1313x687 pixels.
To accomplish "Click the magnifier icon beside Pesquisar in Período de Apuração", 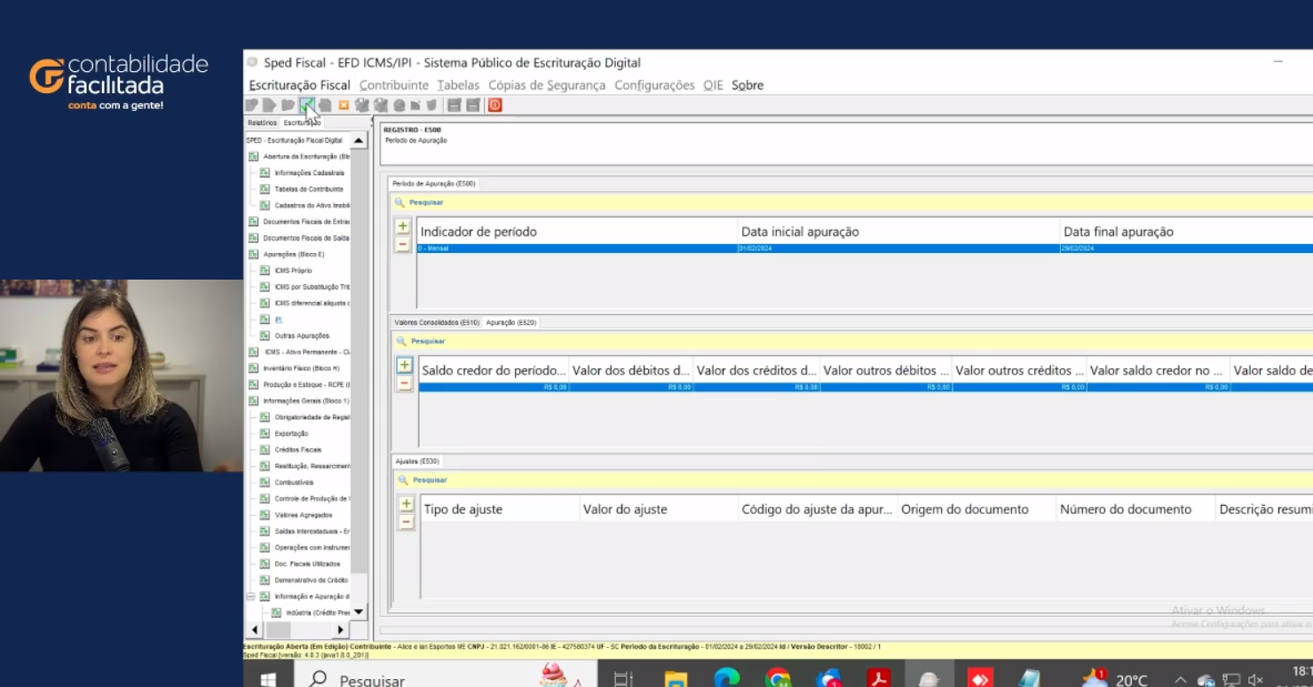I will [400, 202].
